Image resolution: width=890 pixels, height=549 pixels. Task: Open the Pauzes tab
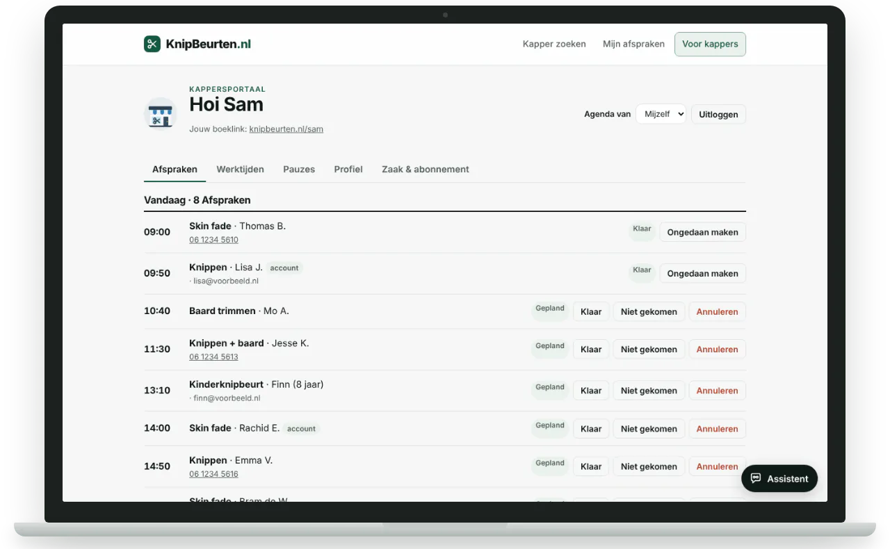click(299, 169)
